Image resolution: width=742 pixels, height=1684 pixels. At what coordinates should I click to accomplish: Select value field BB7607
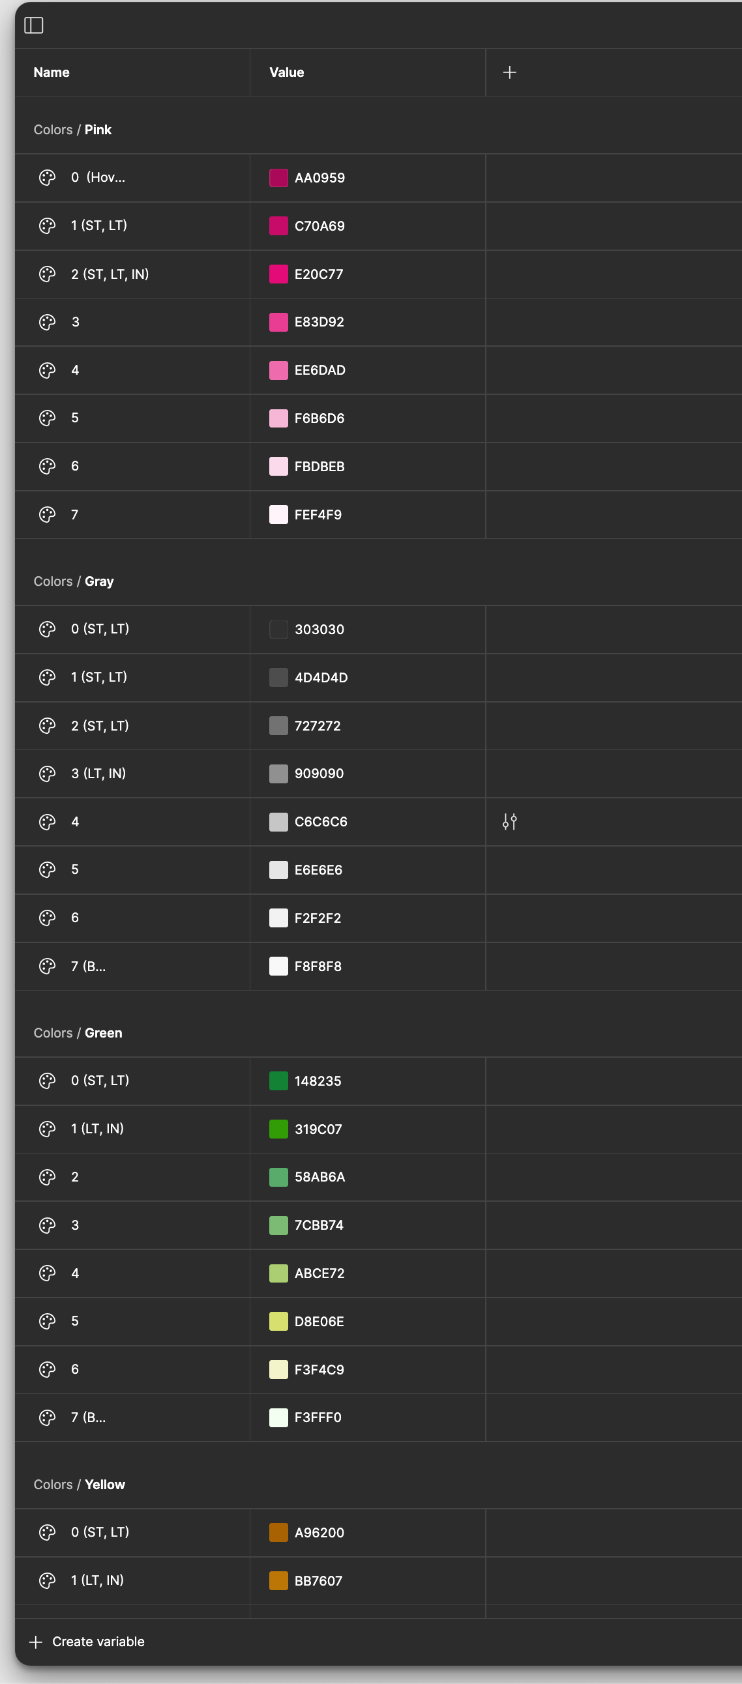(x=368, y=1580)
